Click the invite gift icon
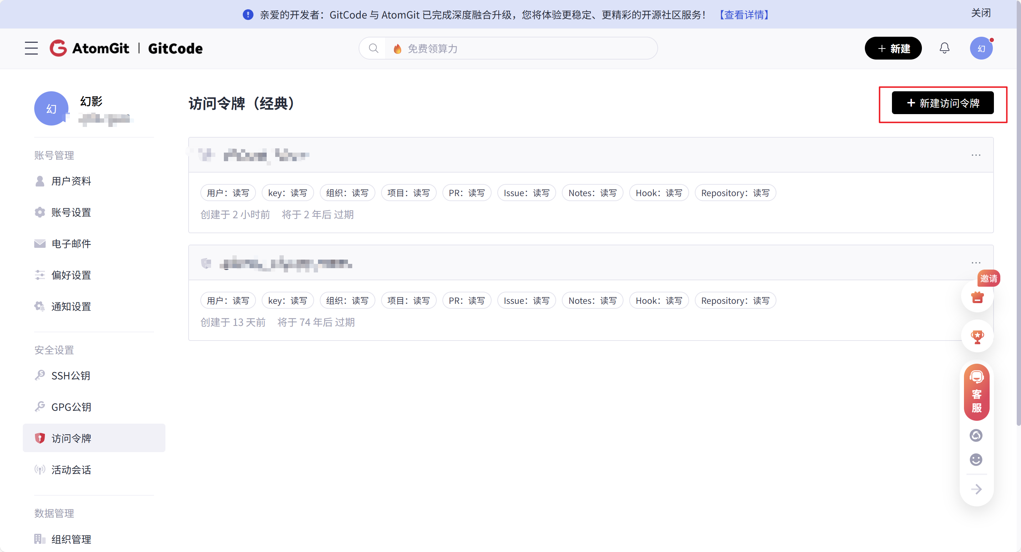Viewport: 1021px width, 552px height. [977, 297]
